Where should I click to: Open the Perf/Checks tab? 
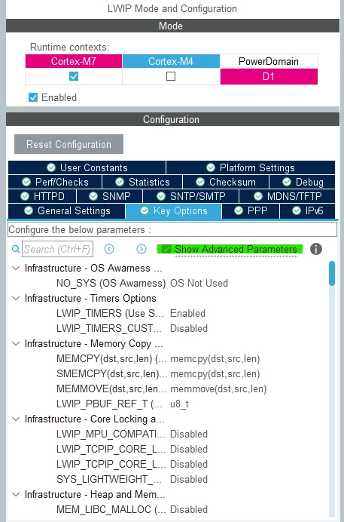click(55, 182)
